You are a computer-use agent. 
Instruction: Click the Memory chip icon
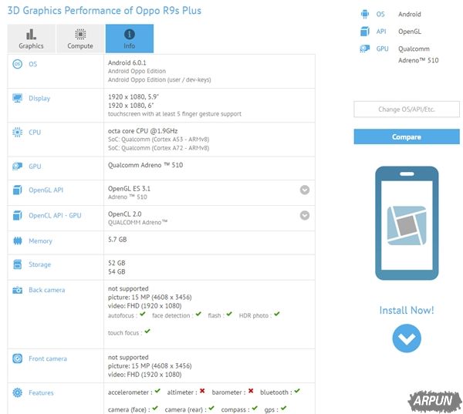point(18,241)
